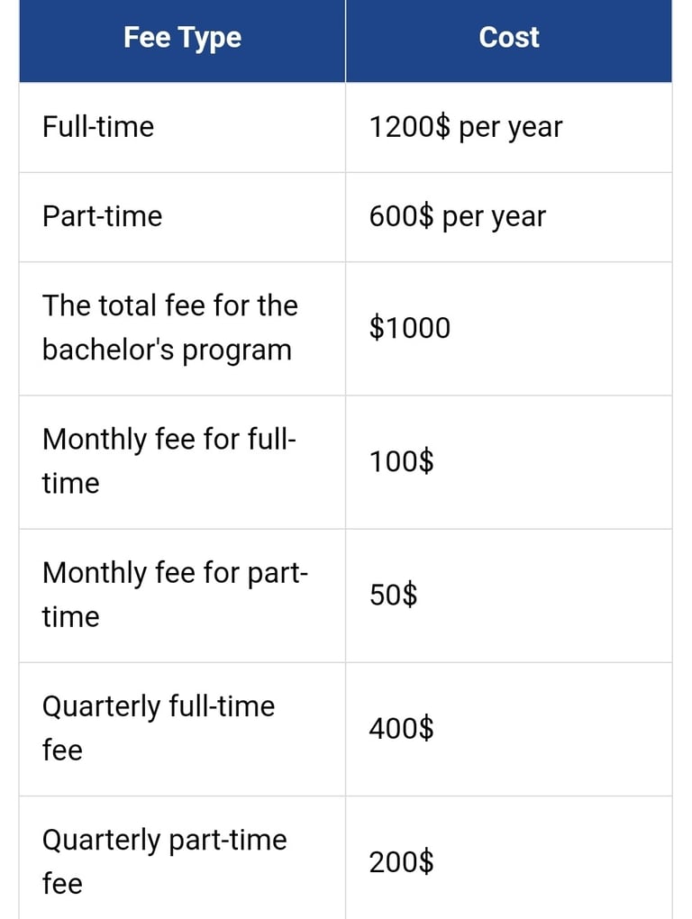
Task: Select the 100$ monthly cost cell
Action: click(401, 462)
